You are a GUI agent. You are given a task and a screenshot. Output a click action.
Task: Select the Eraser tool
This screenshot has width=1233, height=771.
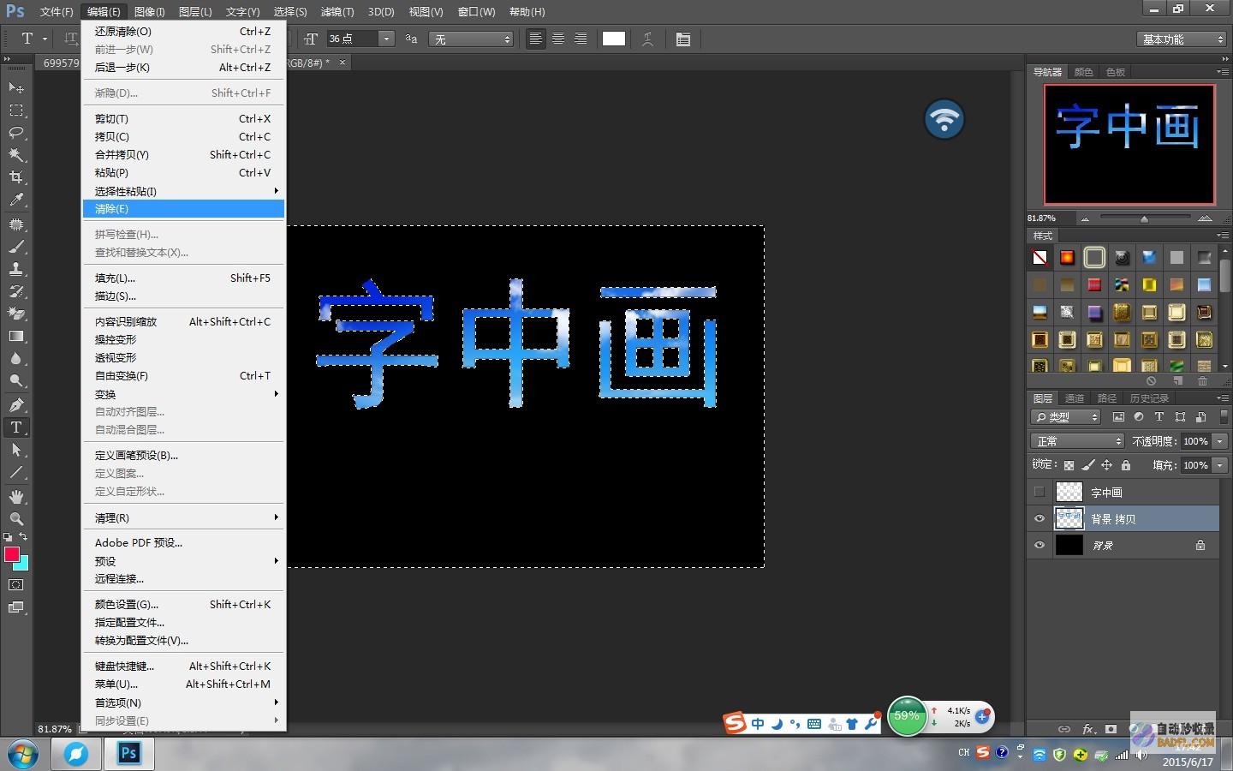(x=16, y=314)
